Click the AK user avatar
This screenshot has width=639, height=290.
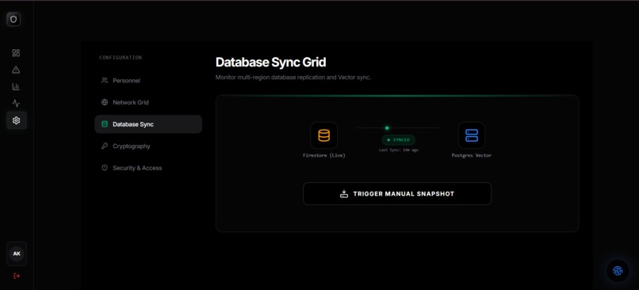click(x=17, y=254)
